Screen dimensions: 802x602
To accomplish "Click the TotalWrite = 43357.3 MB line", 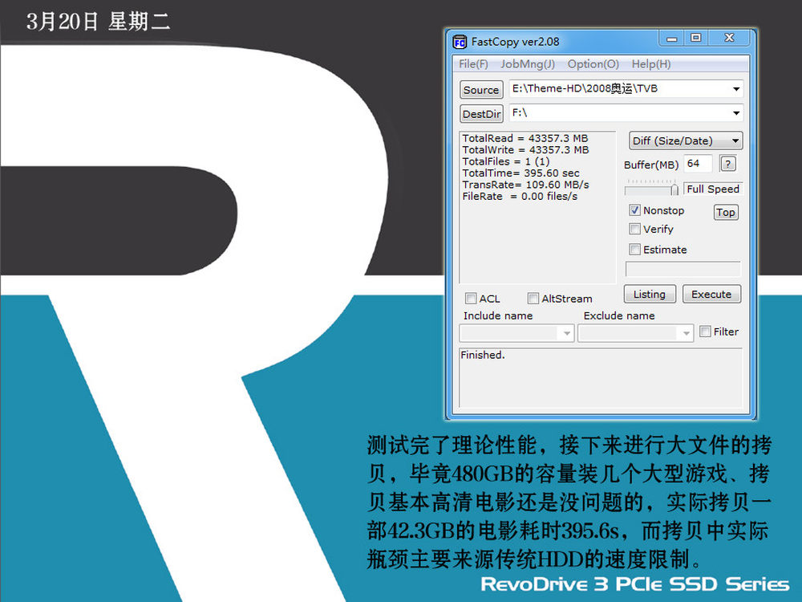I will (x=526, y=150).
